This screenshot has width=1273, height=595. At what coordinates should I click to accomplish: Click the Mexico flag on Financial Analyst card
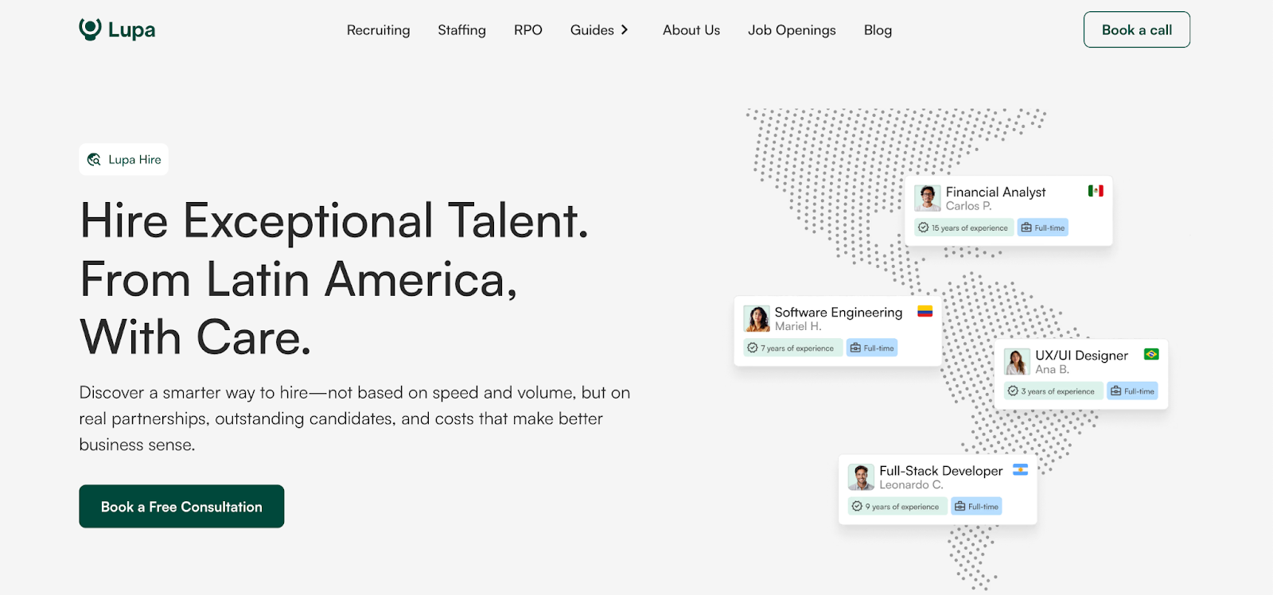point(1096,191)
